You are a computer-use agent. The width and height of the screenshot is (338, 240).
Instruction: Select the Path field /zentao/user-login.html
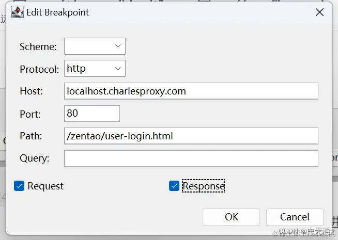(191, 136)
